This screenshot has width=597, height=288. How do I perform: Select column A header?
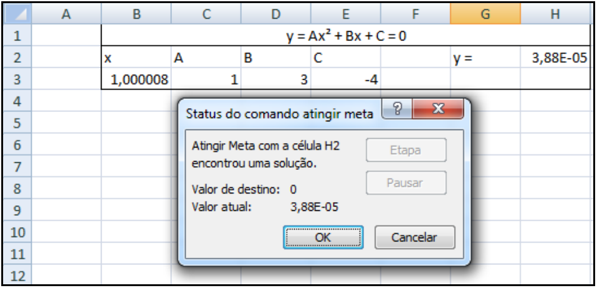[66, 14]
